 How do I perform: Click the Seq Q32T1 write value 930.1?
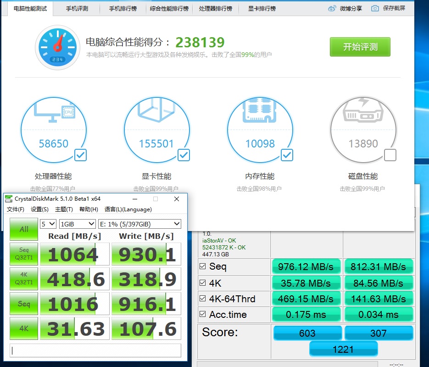point(146,254)
